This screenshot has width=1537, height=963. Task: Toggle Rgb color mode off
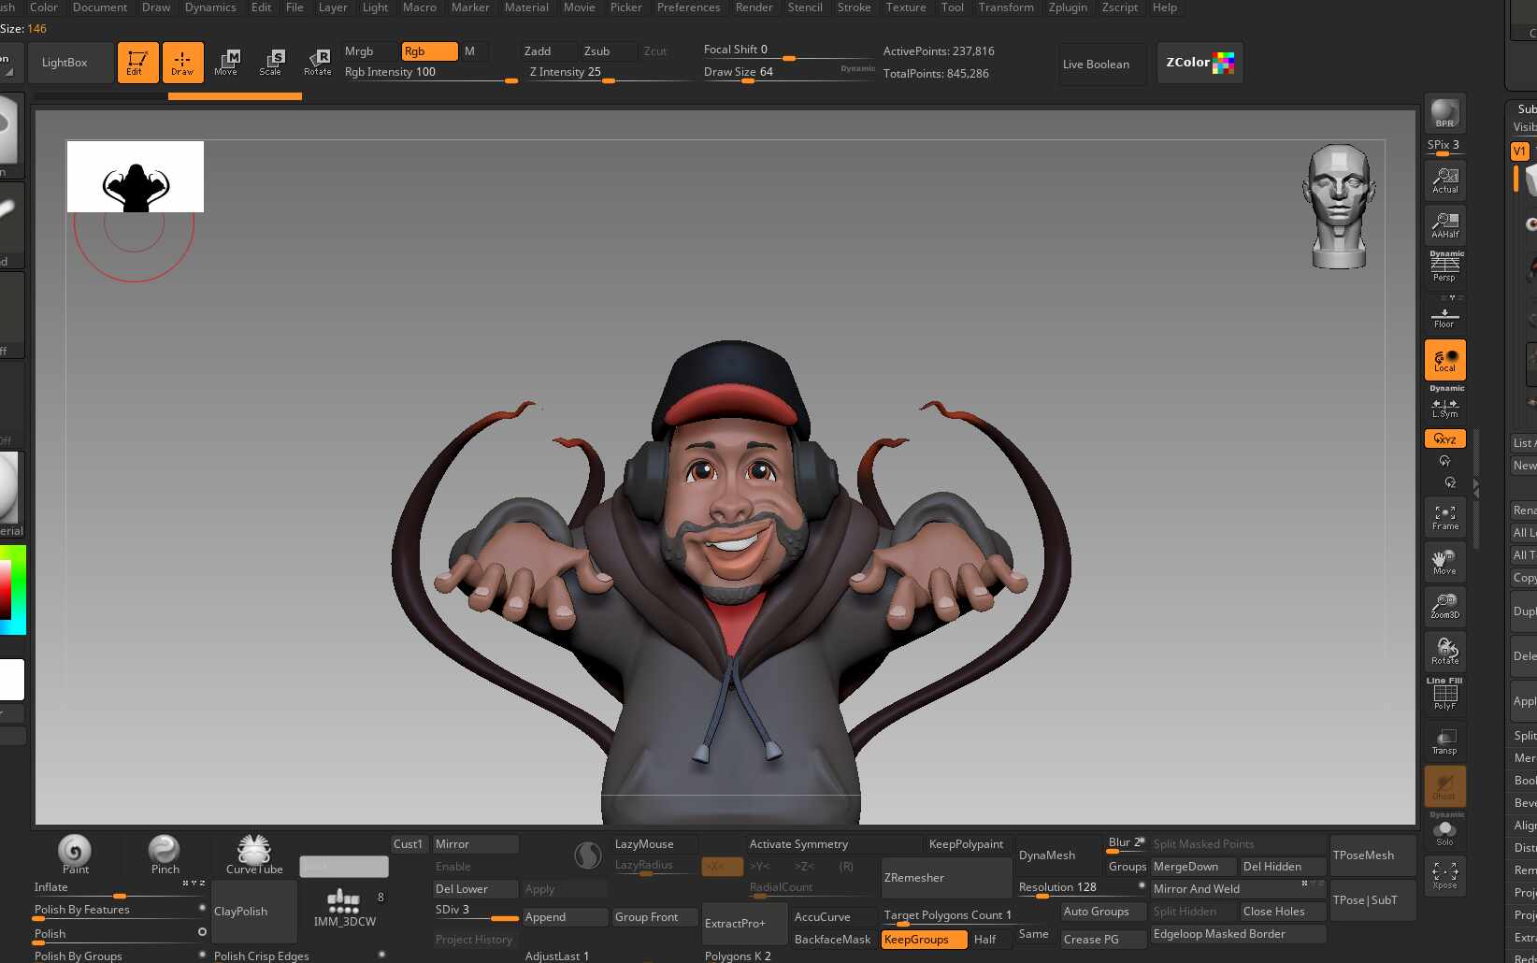429,51
